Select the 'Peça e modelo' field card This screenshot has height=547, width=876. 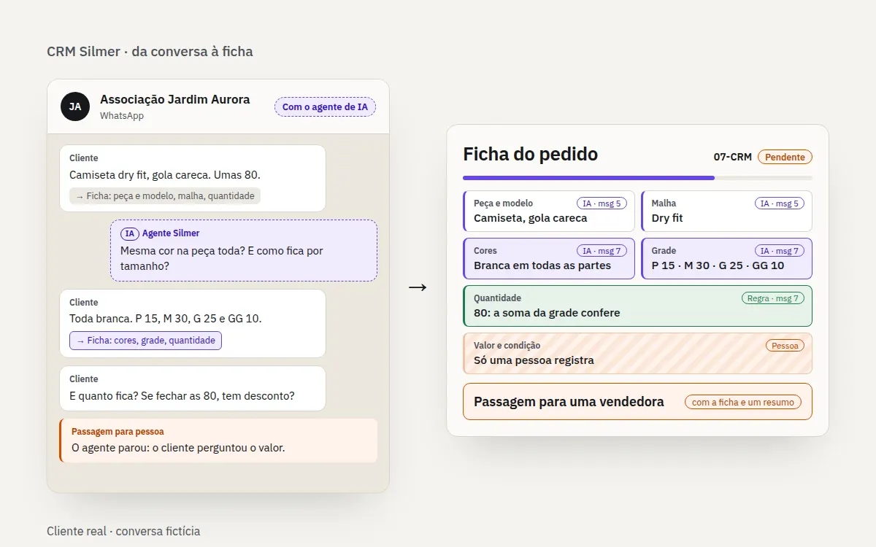(x=549, y=211)
